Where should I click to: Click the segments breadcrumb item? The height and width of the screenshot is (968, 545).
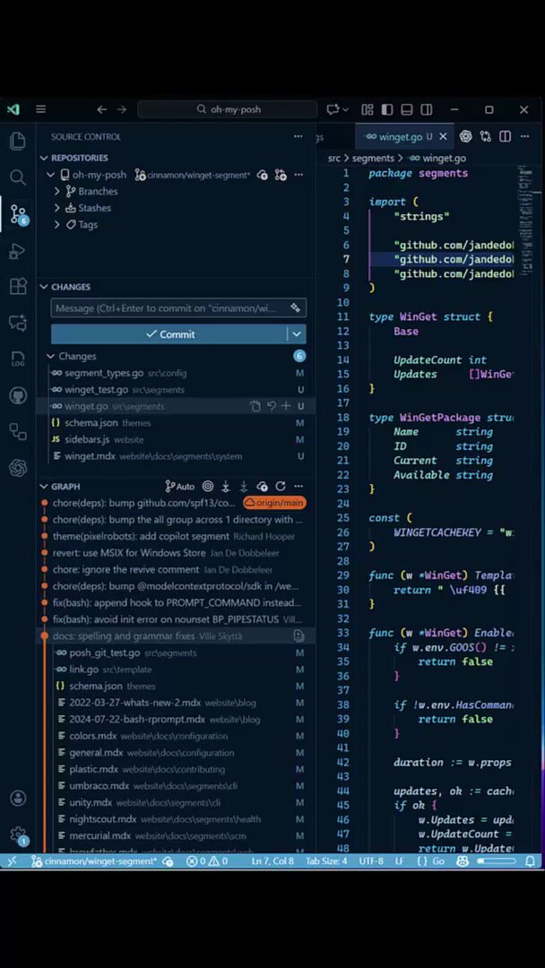click(x=373, y=158)
